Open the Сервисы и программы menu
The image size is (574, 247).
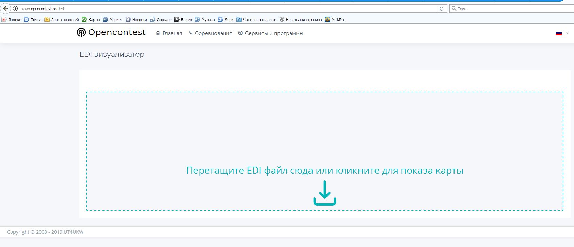270,33
